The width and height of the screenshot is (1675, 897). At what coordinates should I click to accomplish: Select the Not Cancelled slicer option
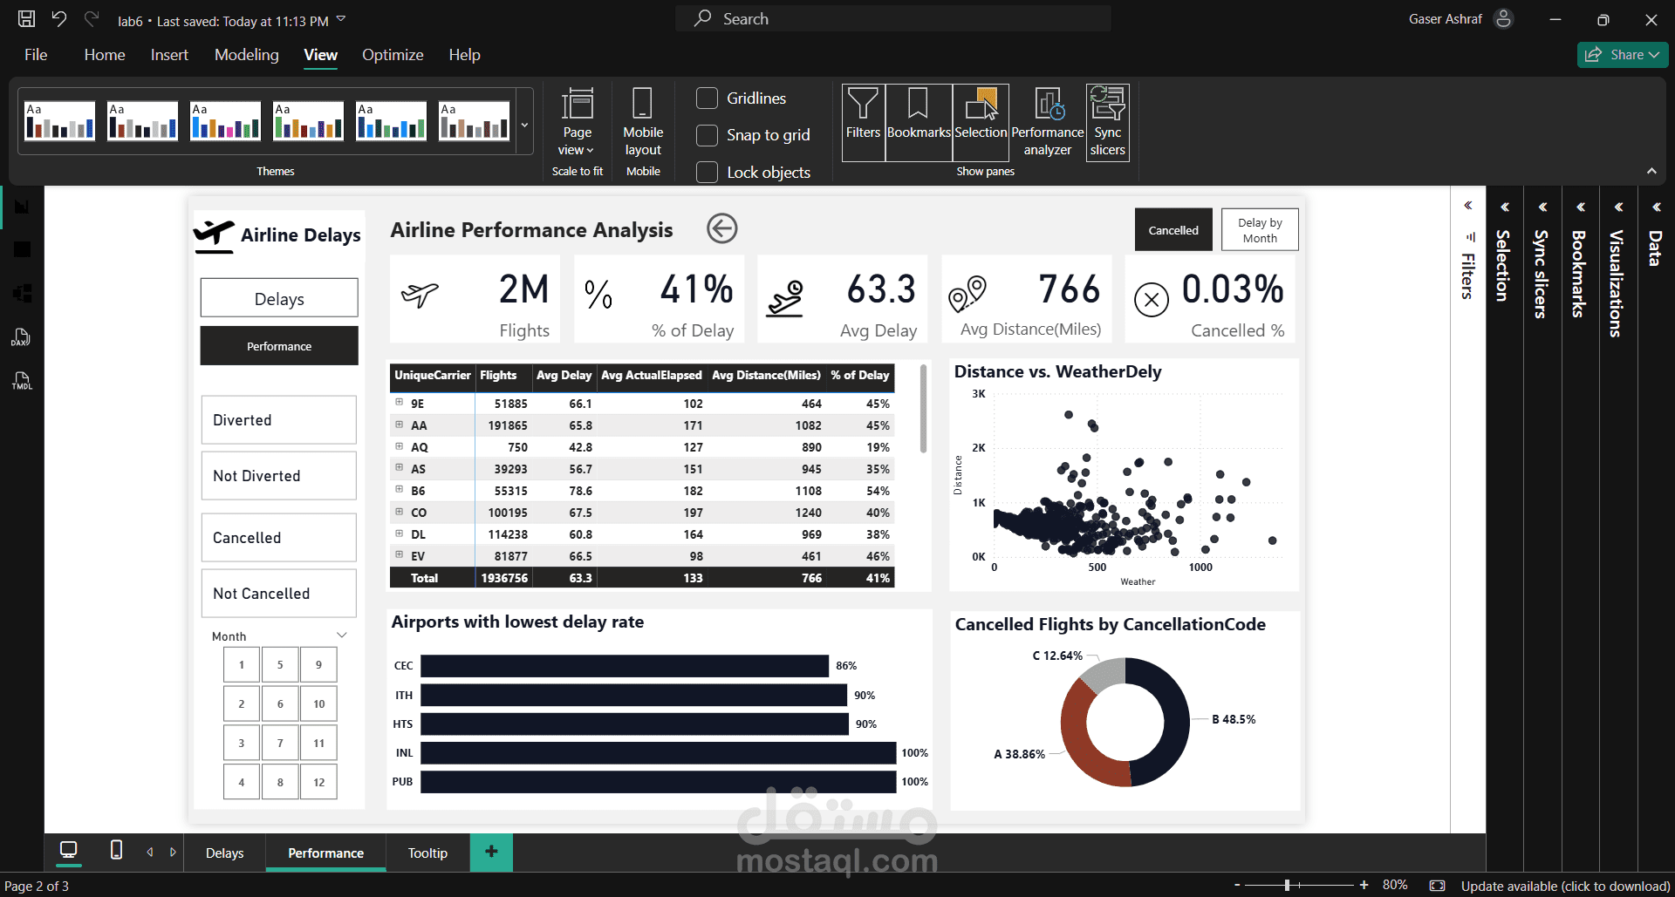279,594
